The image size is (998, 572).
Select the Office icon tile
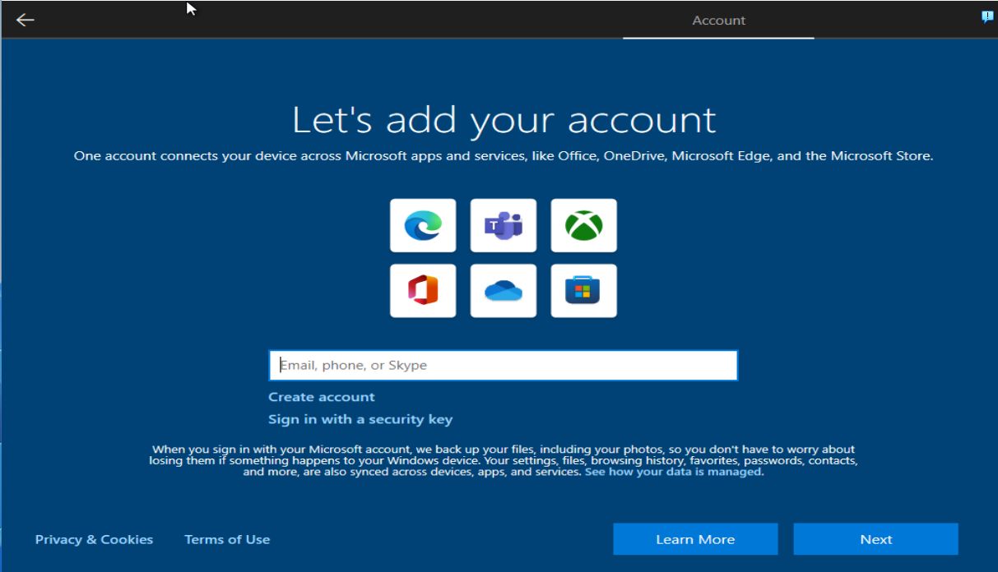click(423, 290)
